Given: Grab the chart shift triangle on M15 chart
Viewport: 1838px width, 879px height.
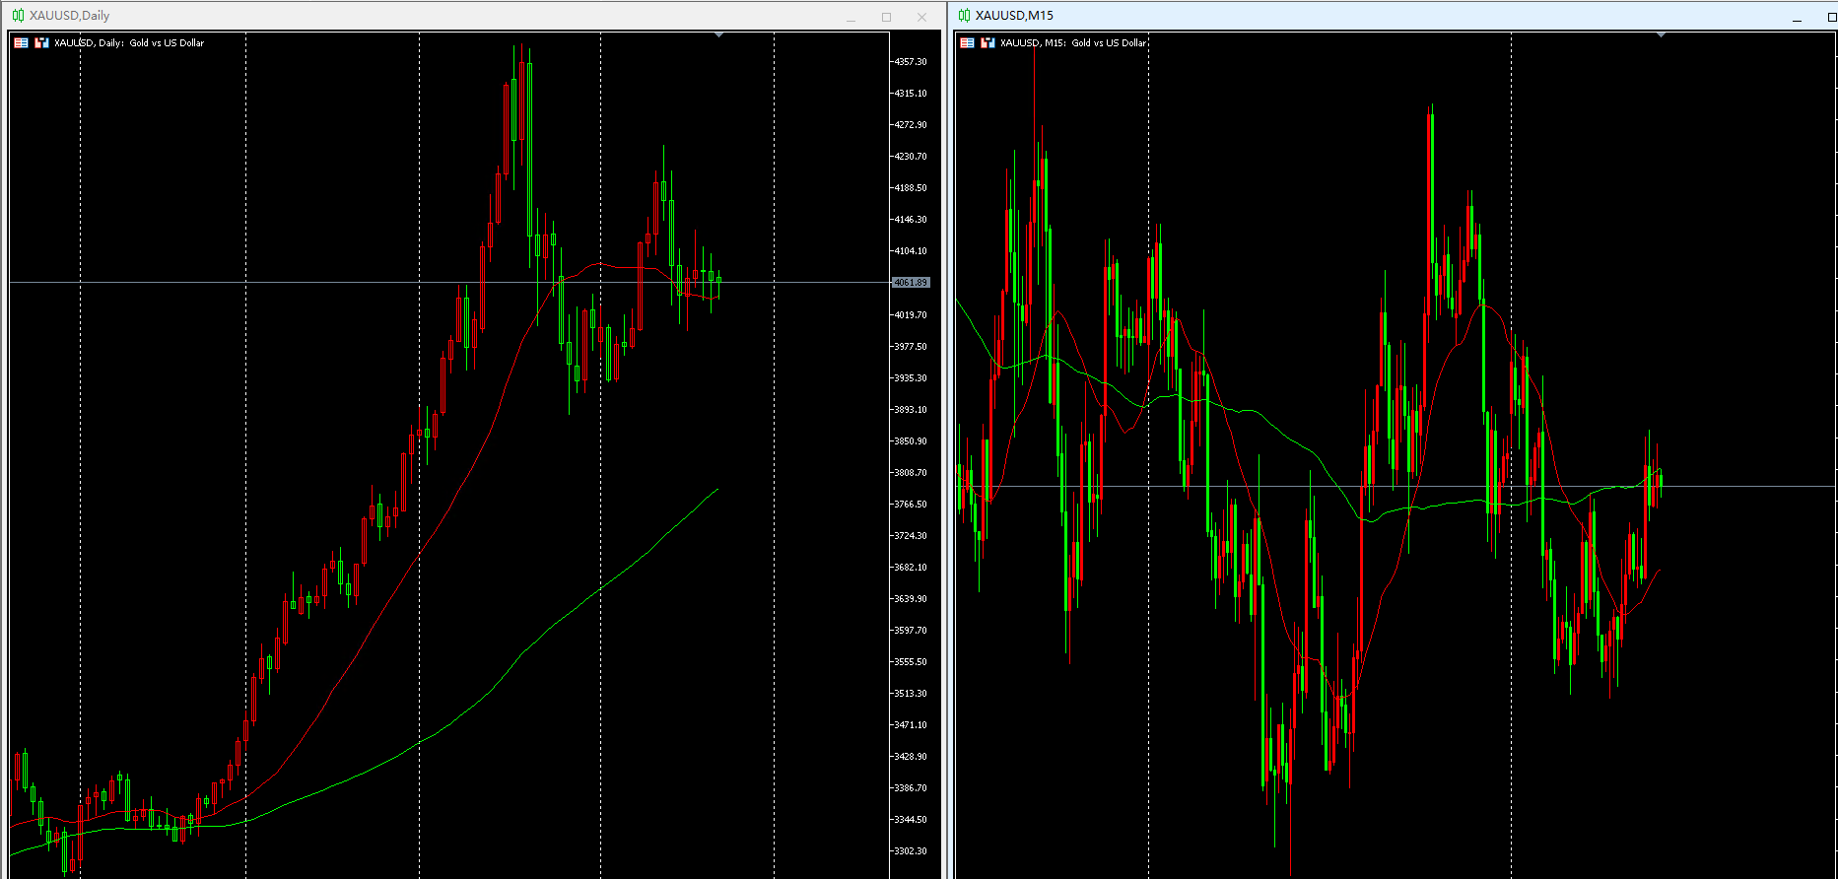Looking at the screenshot, I should click(1661, 35).
